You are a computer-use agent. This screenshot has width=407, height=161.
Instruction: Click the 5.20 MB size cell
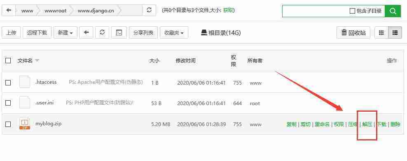click(161, 124)
